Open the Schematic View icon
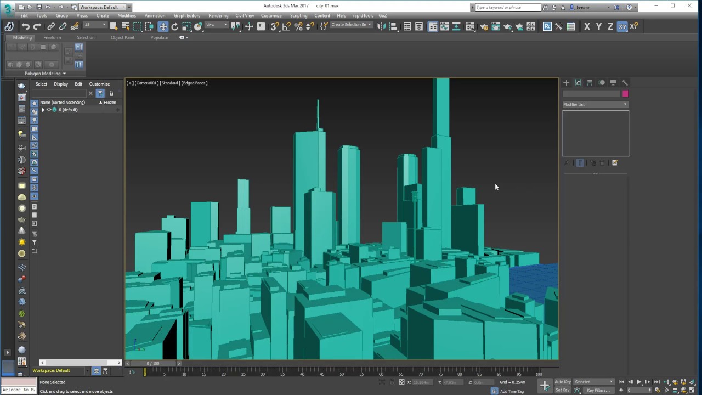The width and height of the screenshot is (702, 395). click(x=456, y=26)
